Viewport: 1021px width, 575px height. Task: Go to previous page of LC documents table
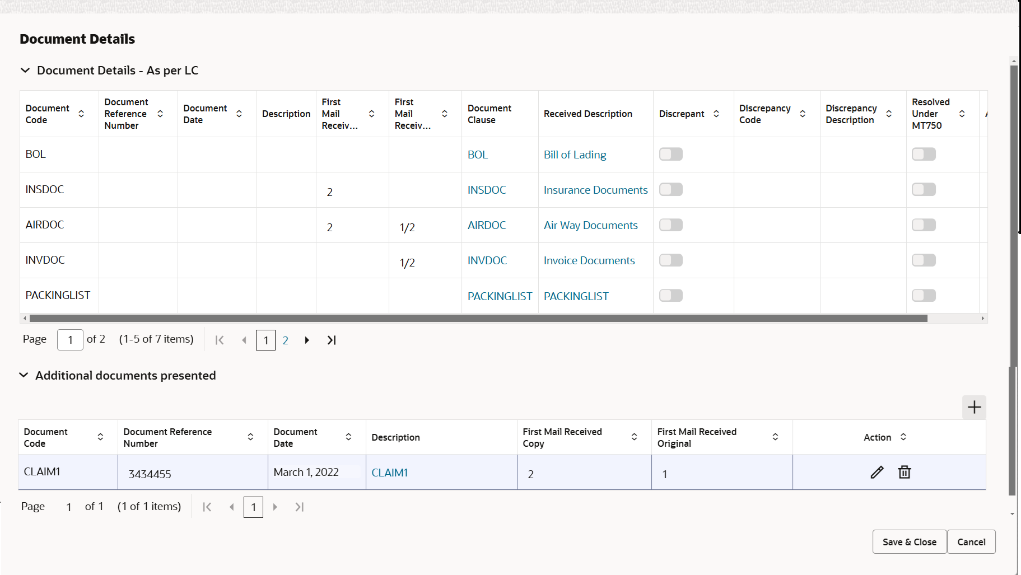pos(244,340)
